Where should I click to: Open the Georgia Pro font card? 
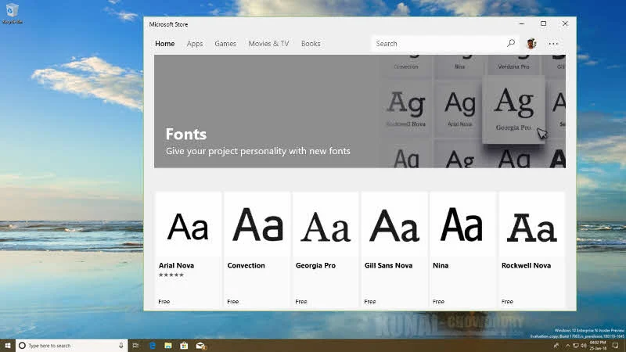[326, 250]
